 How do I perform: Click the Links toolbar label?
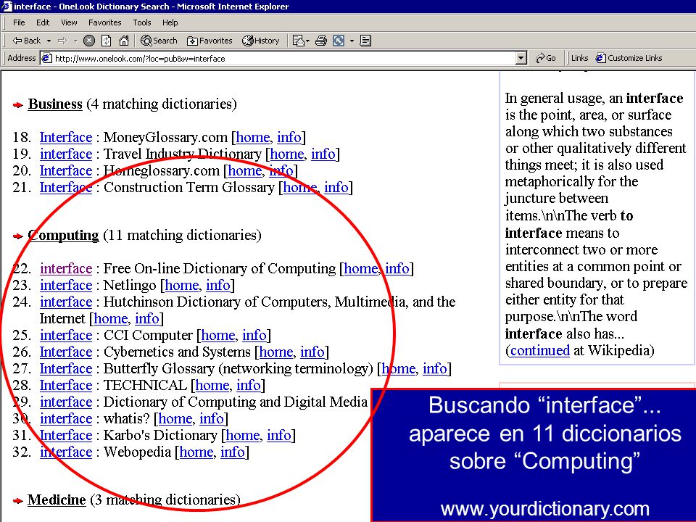[x=579, y=58]
